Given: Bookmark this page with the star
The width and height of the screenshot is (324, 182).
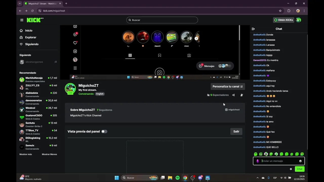Looking at the screenshot, I should [280, 11].
